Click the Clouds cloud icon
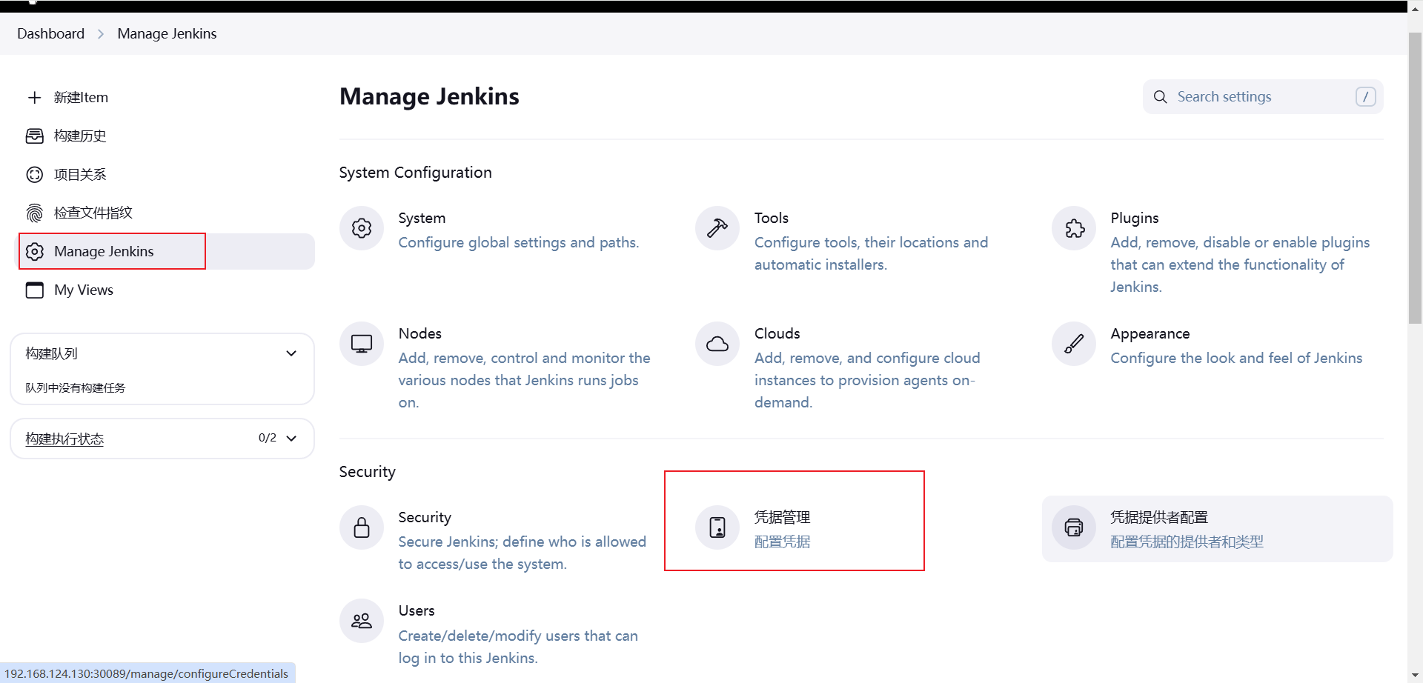The height and width of the screenshot is (683, 1423). click(717, 344)
